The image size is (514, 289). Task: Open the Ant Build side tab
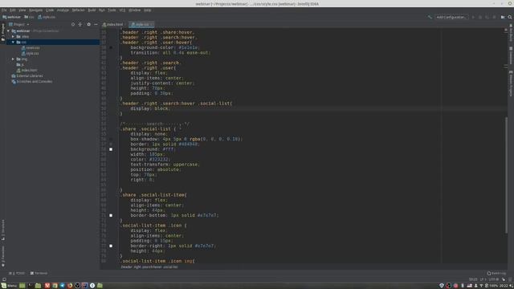pos(511,33)
